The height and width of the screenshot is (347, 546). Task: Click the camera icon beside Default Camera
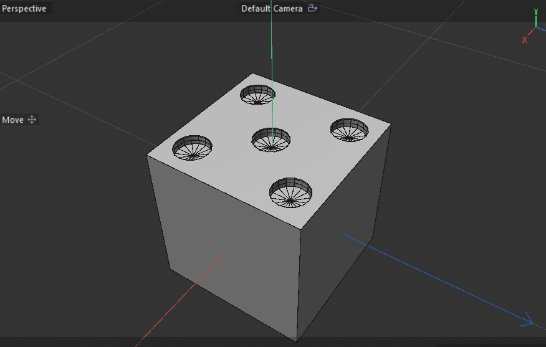[x=312, y=9]
